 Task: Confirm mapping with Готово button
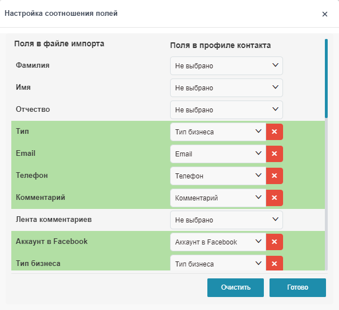297,287
